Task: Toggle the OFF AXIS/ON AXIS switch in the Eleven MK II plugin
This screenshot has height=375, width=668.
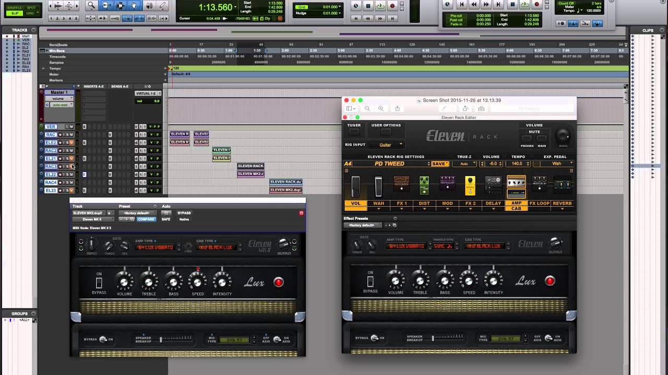Action: click(x=277, y=339)
